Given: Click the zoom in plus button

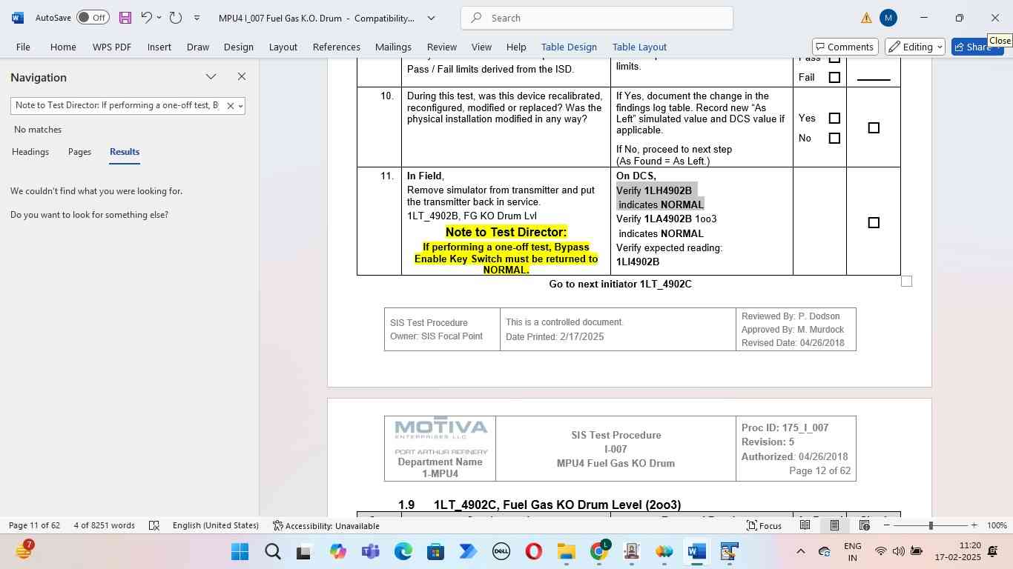Looking at the screenshot, I should [974, 525].
